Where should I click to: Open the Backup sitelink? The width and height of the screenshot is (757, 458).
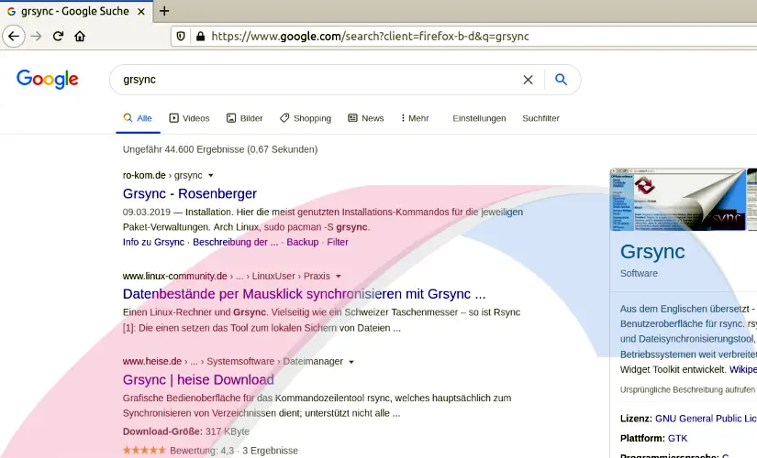point(303,242)
